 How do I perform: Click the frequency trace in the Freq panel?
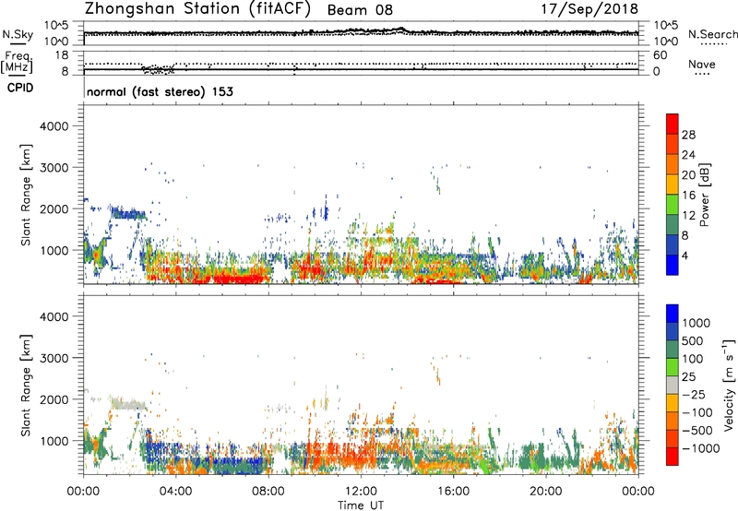[x=361, y=69]
